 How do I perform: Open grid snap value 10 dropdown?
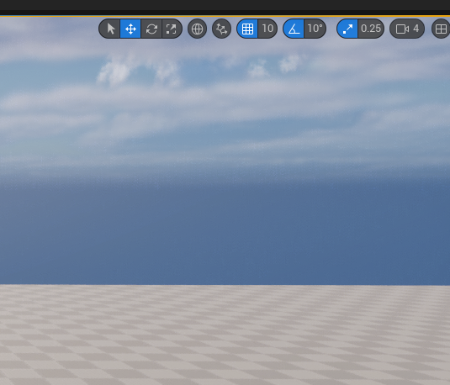pyautogui.click(x=267, y=29)
